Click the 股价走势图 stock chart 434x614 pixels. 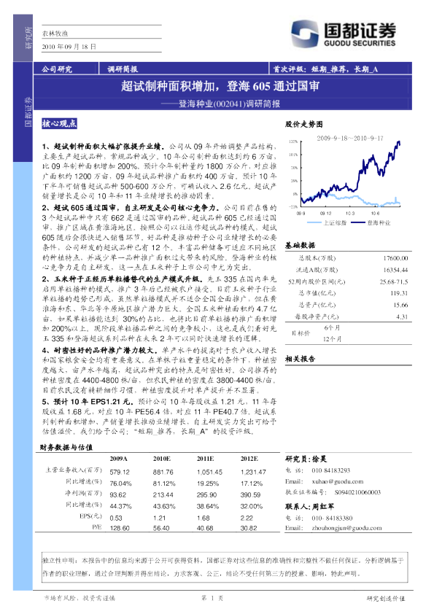click(348, 176)
